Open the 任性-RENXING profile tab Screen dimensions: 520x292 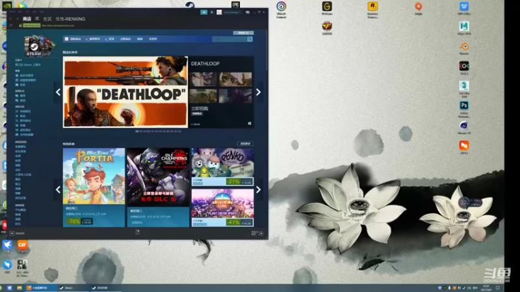(70, 19)
